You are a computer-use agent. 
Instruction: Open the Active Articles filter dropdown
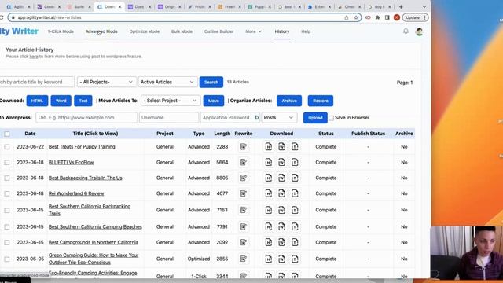pyautogui.click(x=167, y=82)
